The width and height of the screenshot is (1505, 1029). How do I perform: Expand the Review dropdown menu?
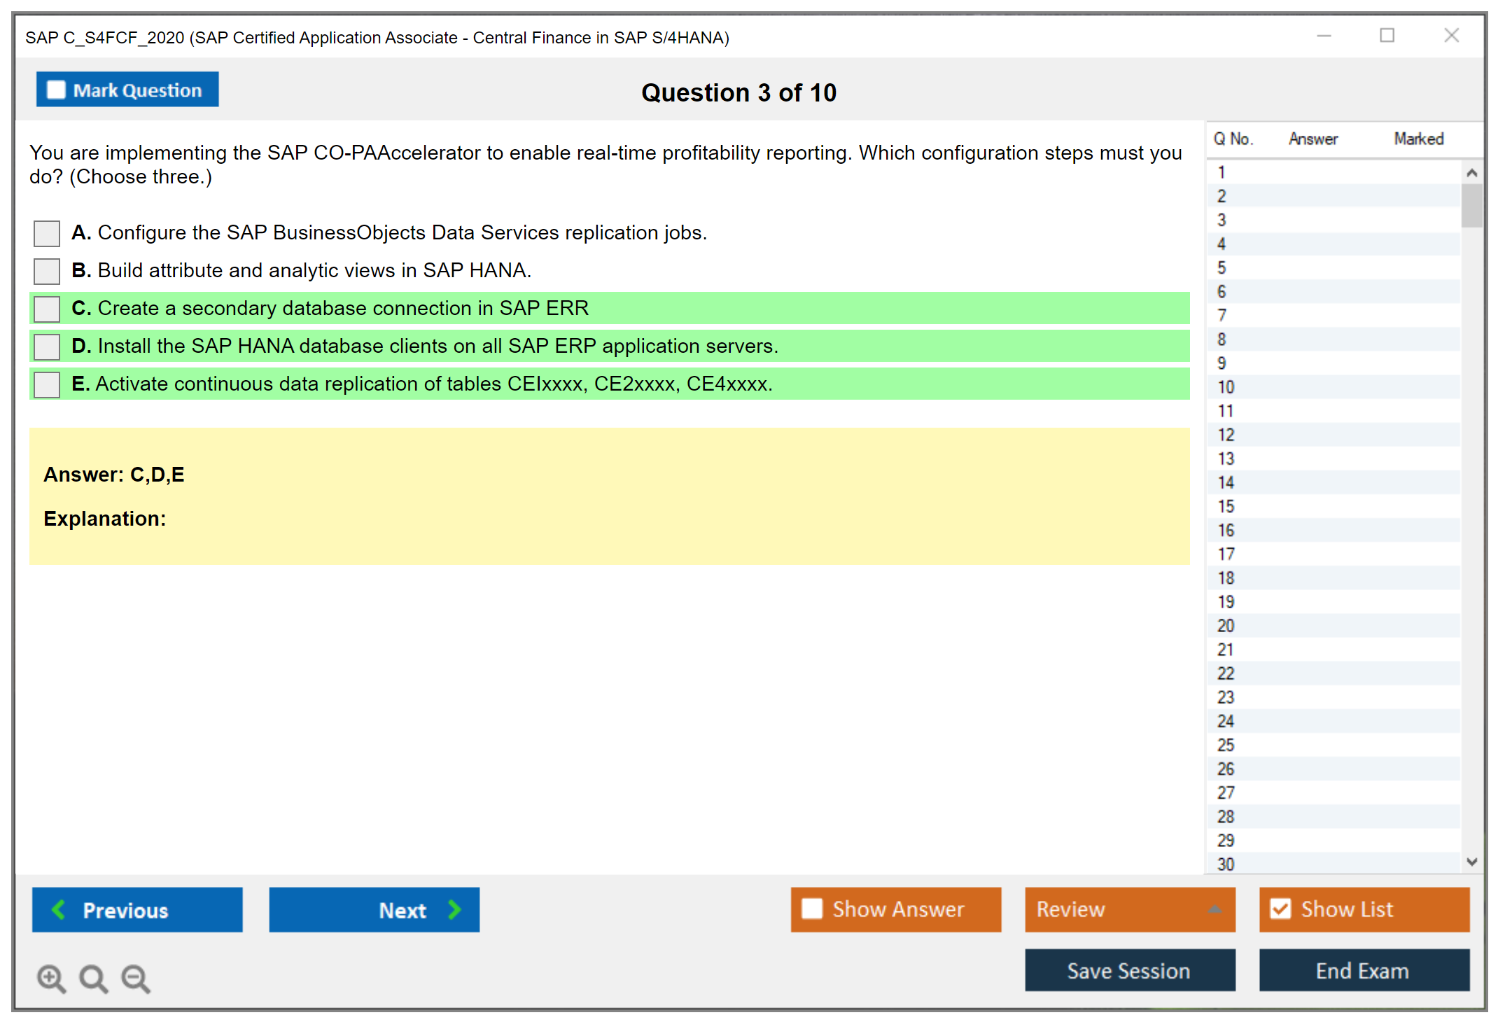click(1214, 909)
